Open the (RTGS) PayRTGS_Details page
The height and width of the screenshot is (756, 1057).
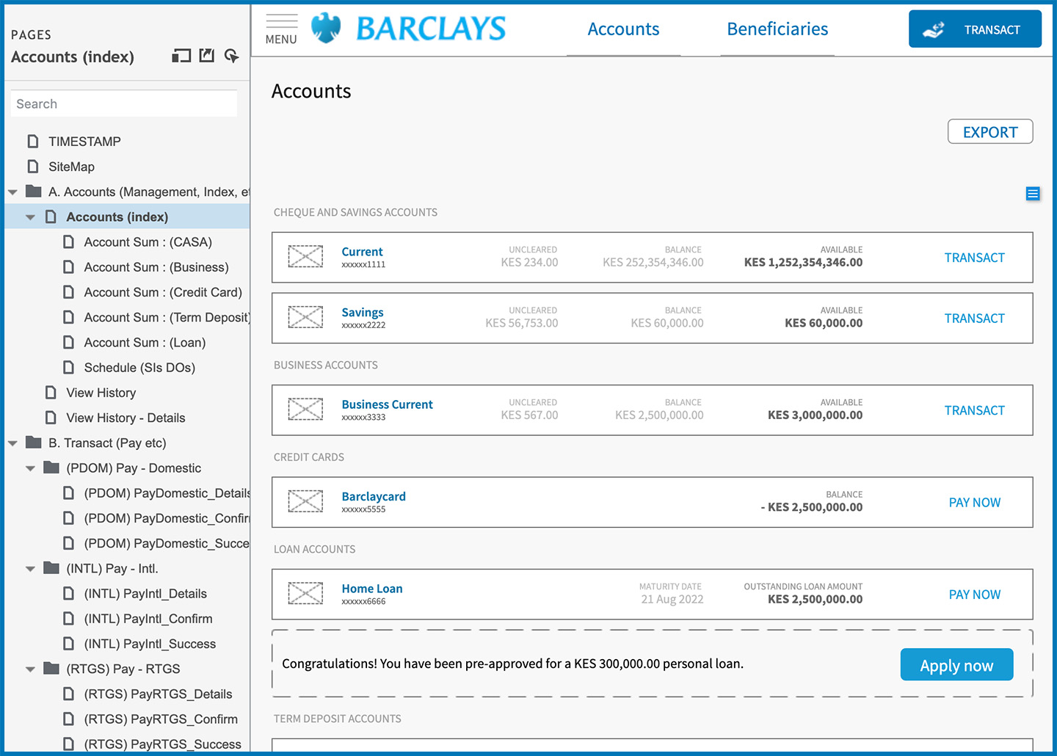[158, 694]
